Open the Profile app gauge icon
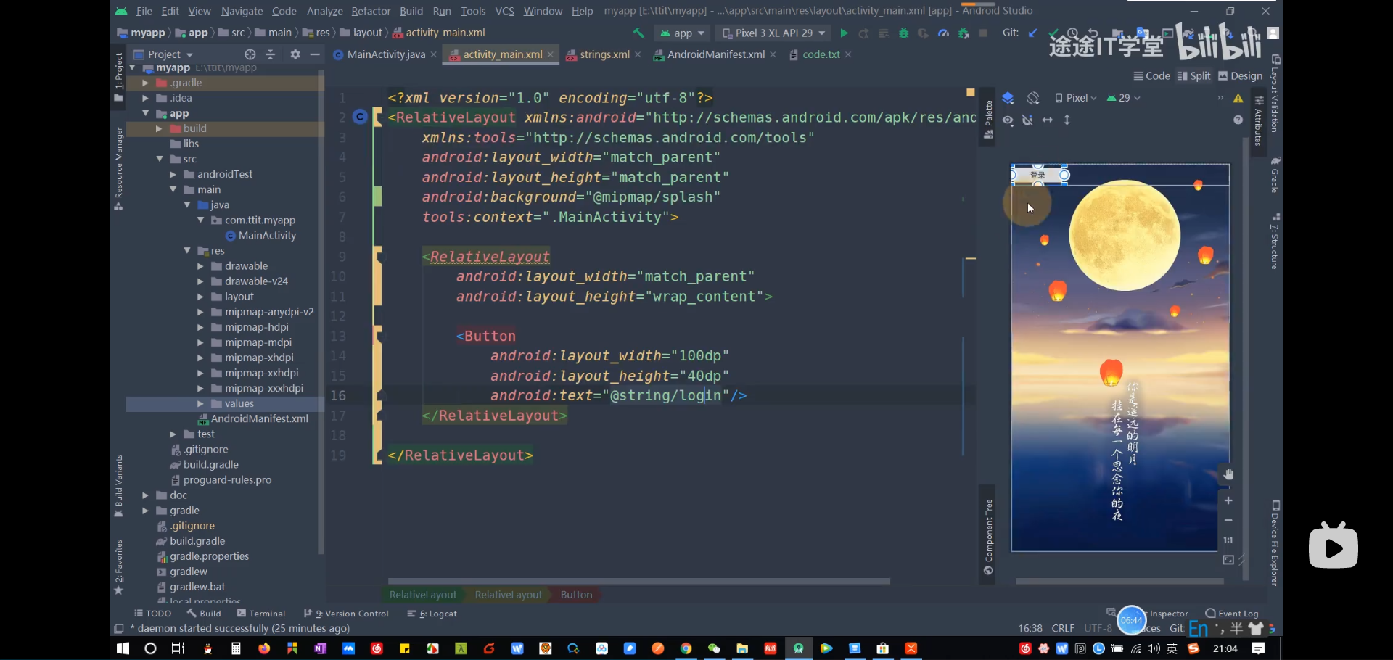This screenshot has width=1393, height=660. [x=943, y=33]
